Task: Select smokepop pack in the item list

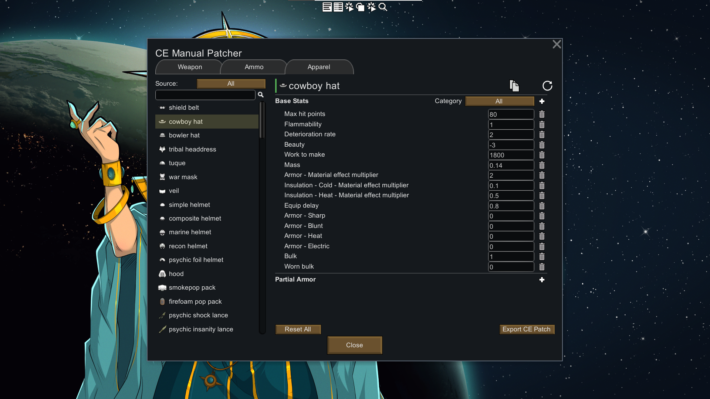Action: [207, 287]
